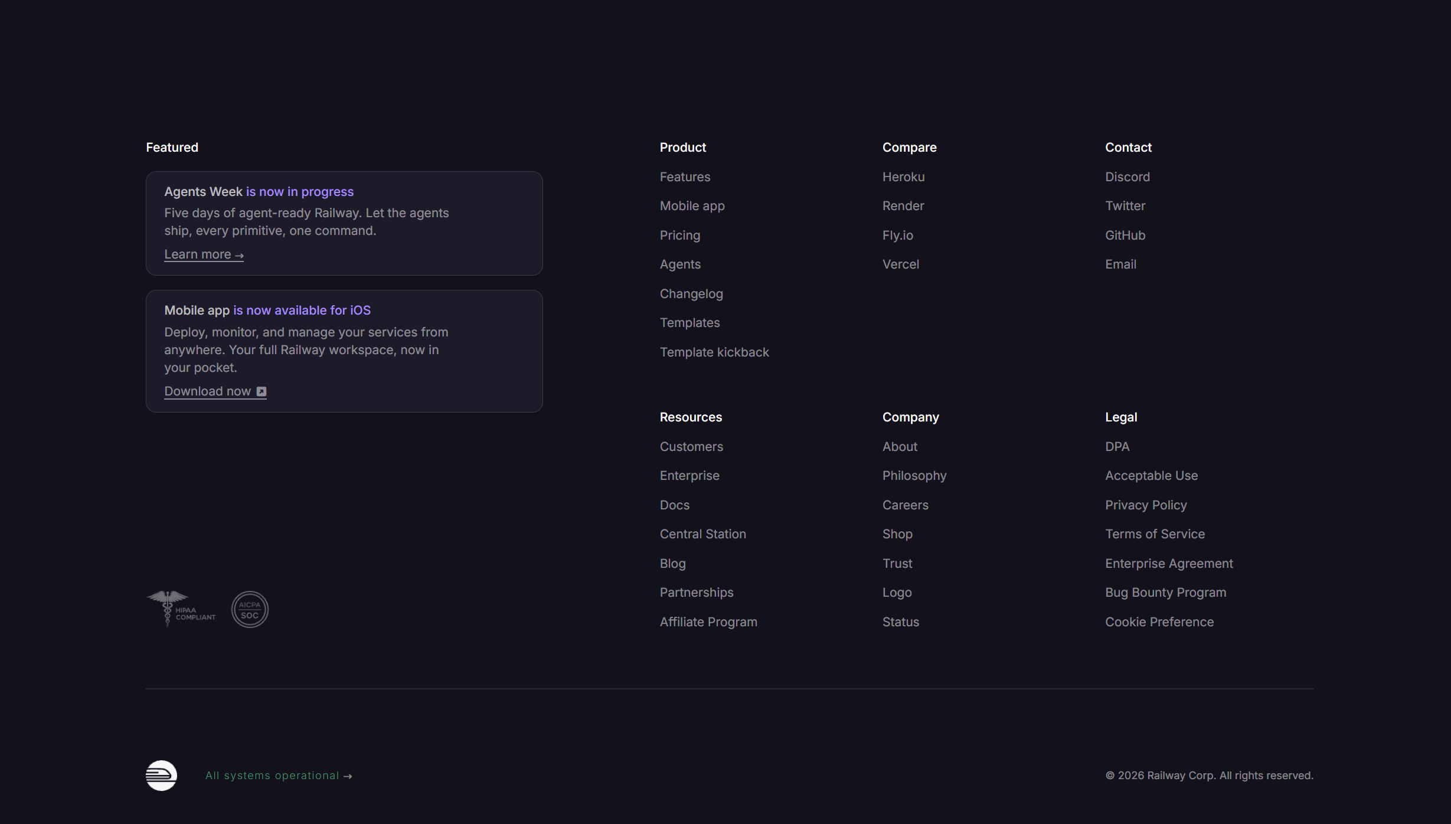1451x824 pixels.
Task: Click the Email contact link
Action: (x=1120, y=264)
